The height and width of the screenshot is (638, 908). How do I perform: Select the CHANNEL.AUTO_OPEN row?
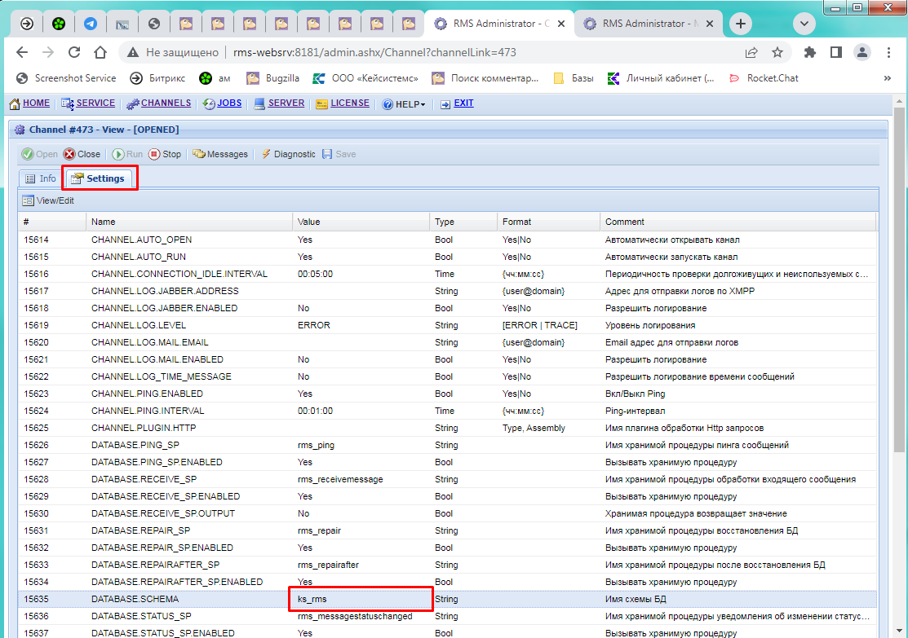point(447,240)
